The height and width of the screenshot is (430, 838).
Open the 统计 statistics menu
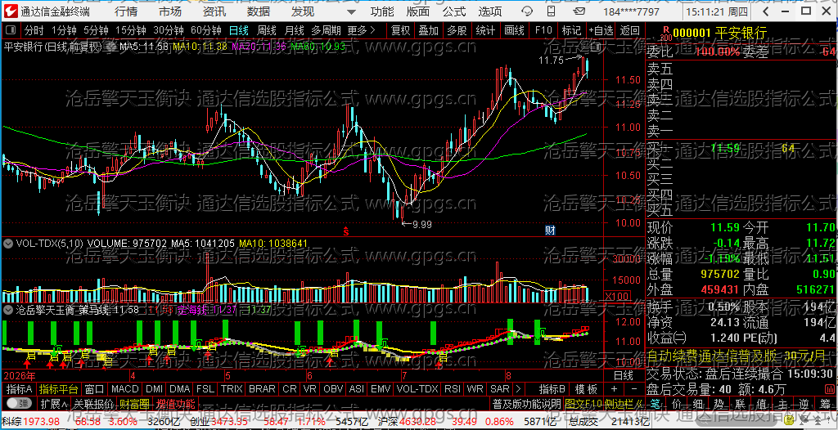[x=485, y=30]
